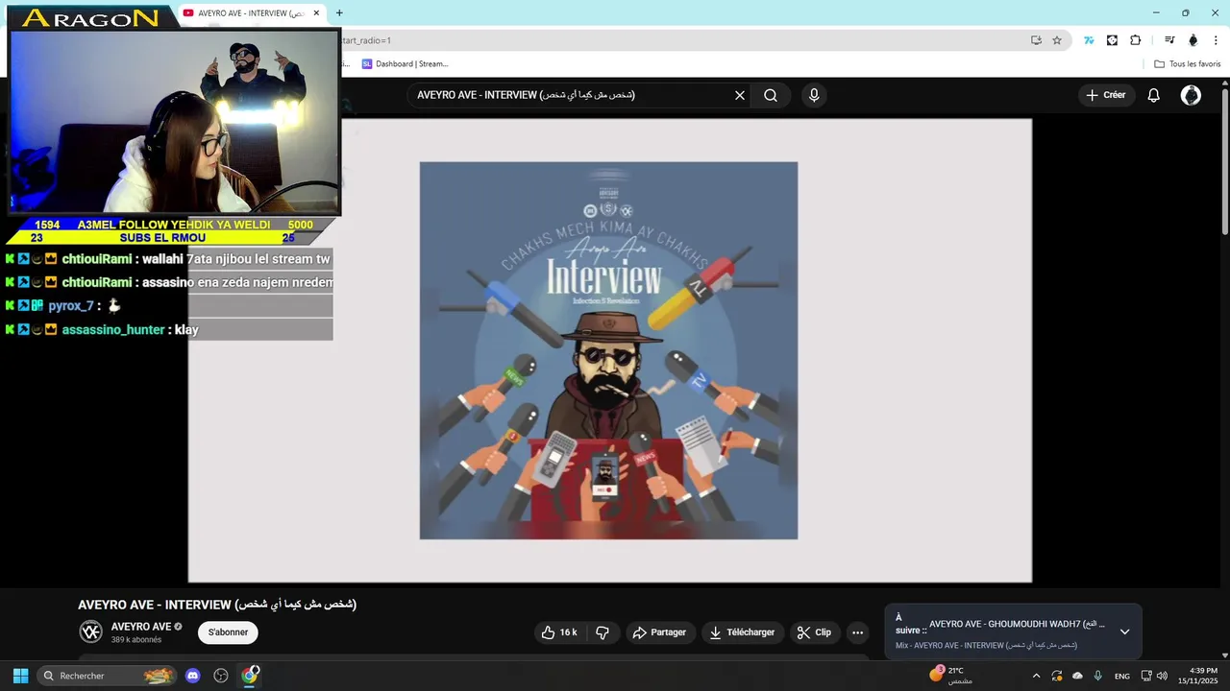
Task: Bookmark page with the star icon
Action: click(x=1057, y=40)
